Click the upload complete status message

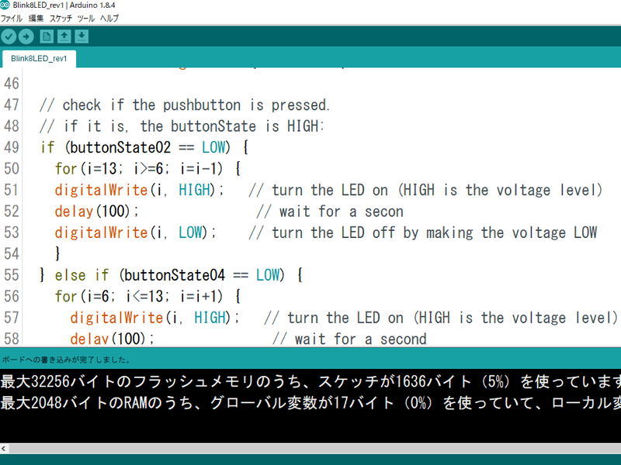pos(66,360)
